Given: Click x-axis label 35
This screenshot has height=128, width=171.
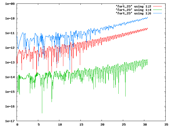Looking at the screenshot, I should [166, 125].
